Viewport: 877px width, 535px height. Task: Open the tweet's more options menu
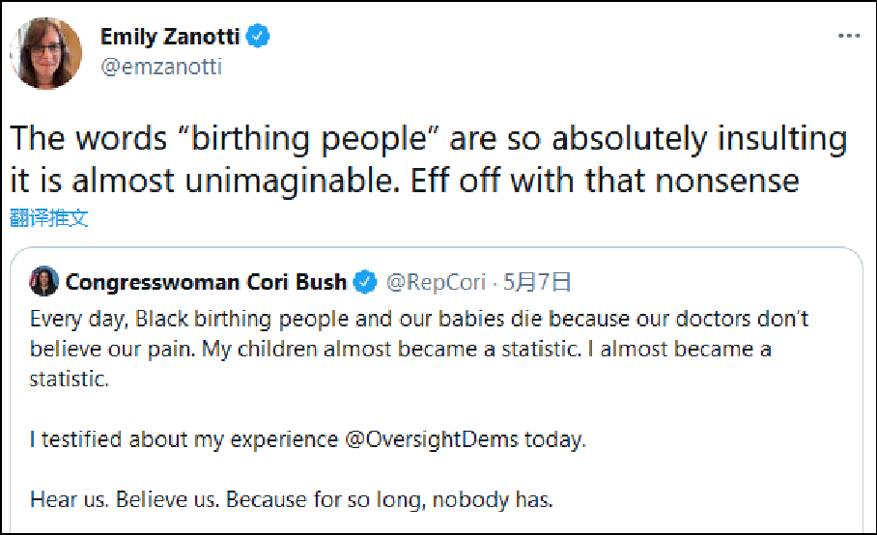(x=848, y=37)
